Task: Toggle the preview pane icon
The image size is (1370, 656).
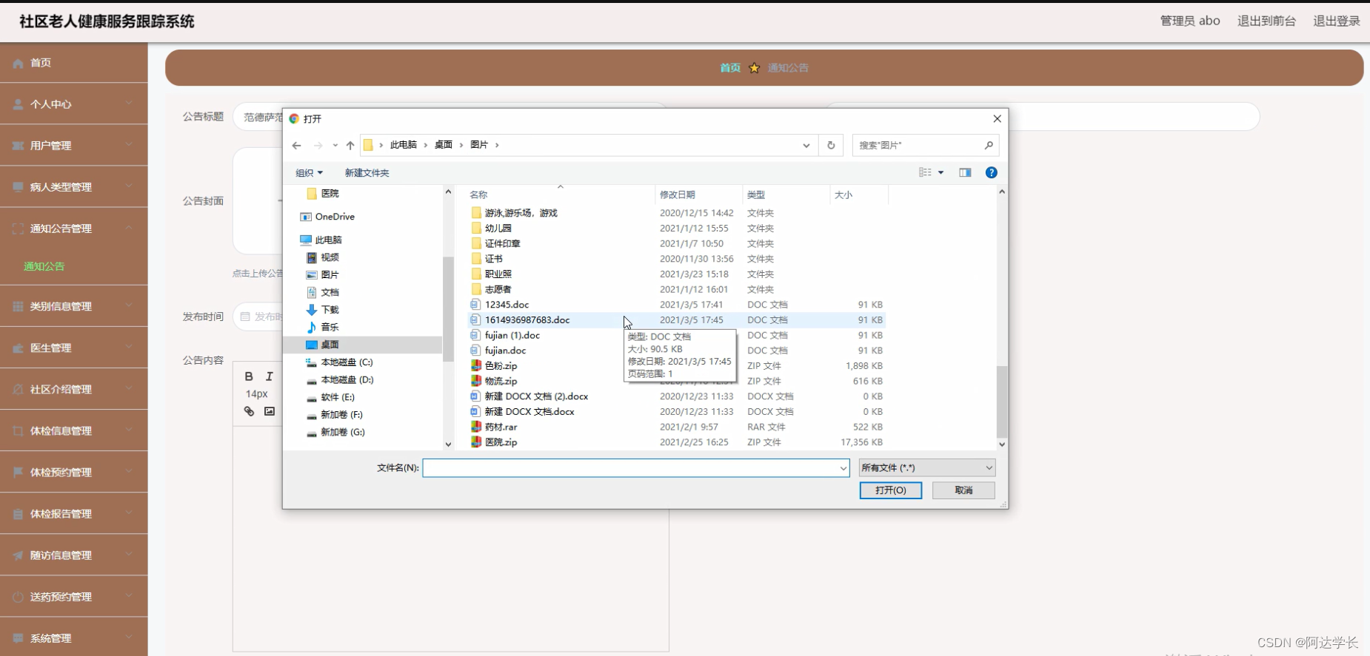Action: point(965,172)
